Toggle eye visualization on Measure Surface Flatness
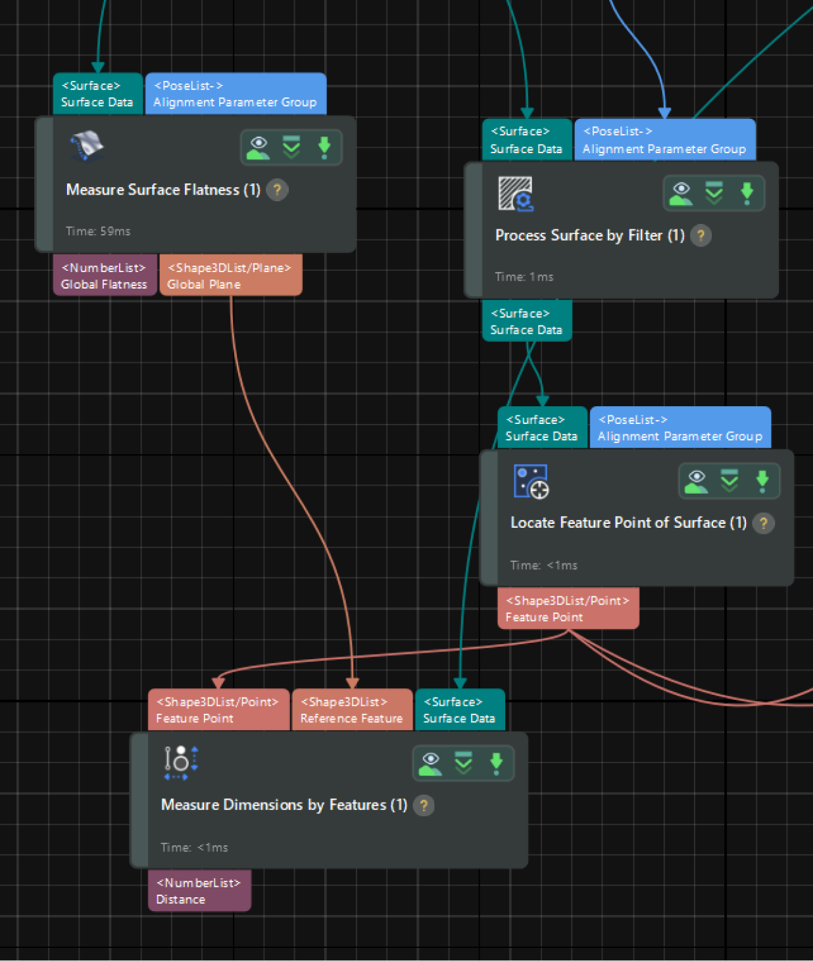This screenshot has height=961, width=813. coord(259,148)
